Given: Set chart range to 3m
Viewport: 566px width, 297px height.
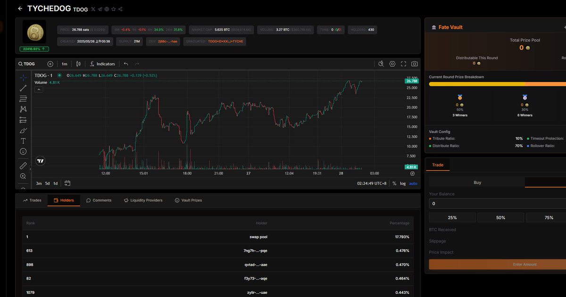Looking at the screenshot, I should pos(39,183).
